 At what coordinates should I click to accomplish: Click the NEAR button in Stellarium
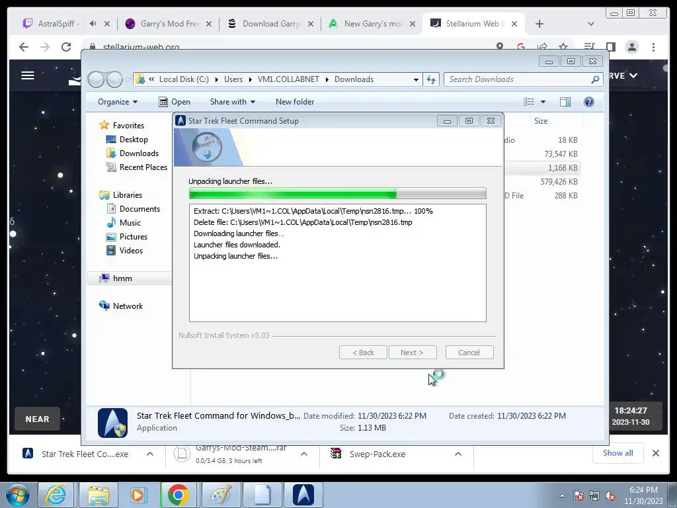coord(37,419)
